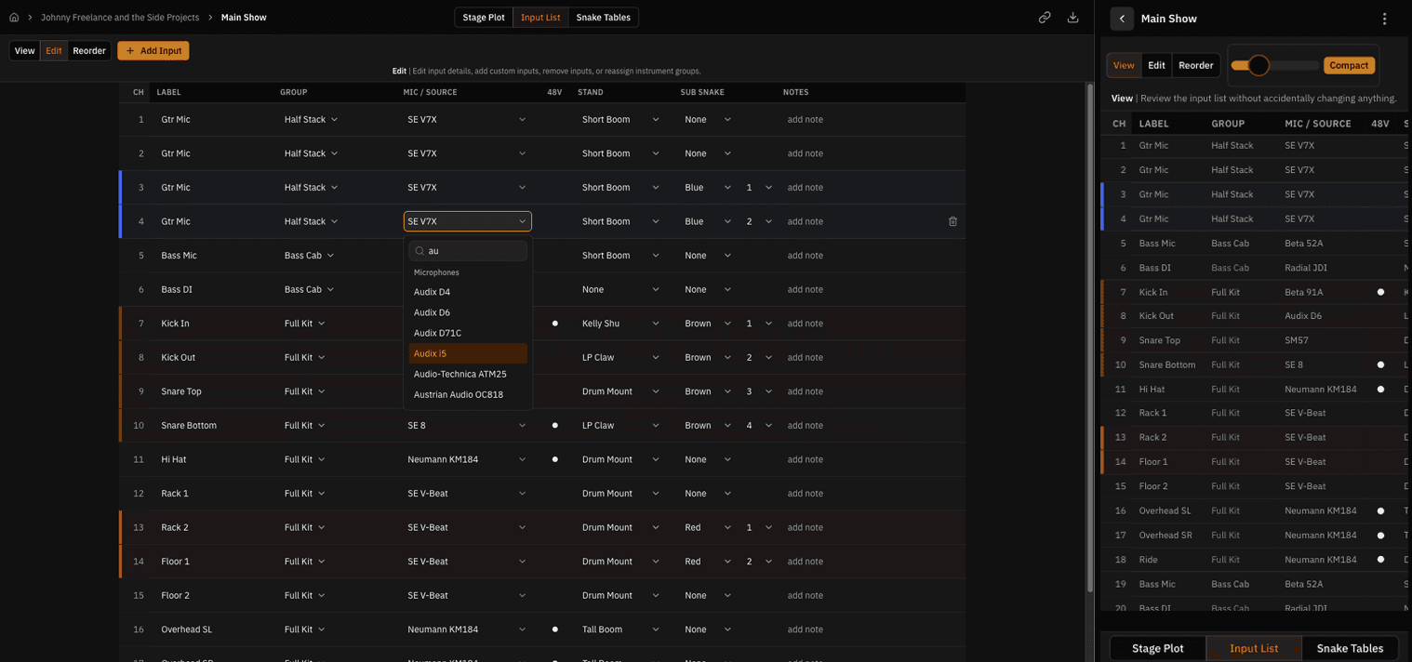Select Reorder mode in right panel
Image resolution: width=1412 pixels, height=662 pixels.
(x=1195, y=65)
